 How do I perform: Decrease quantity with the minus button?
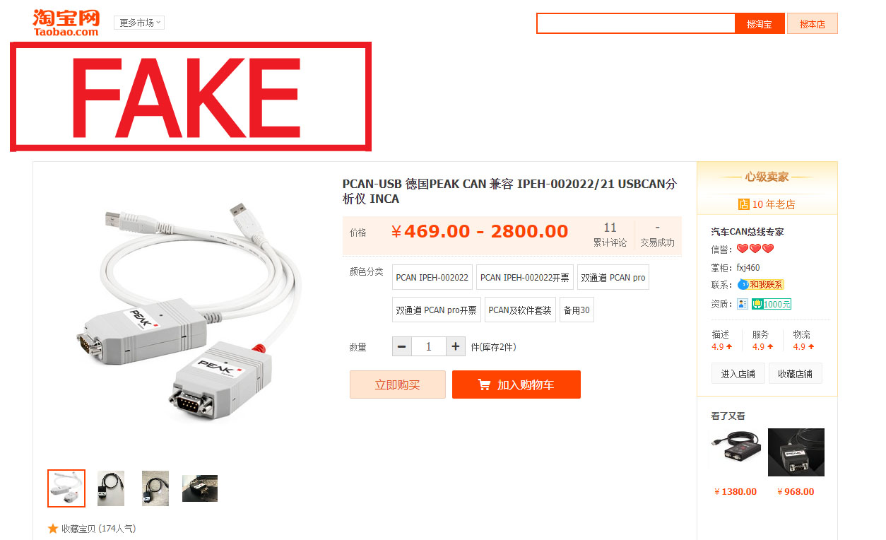pos(402,346)
